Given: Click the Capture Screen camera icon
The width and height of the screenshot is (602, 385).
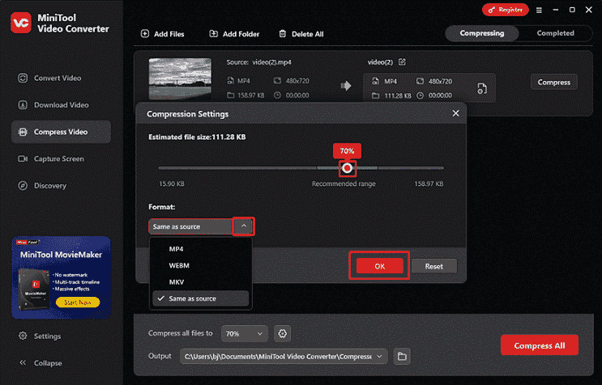Looking at the screenshot, I should [x=23, y=159].
